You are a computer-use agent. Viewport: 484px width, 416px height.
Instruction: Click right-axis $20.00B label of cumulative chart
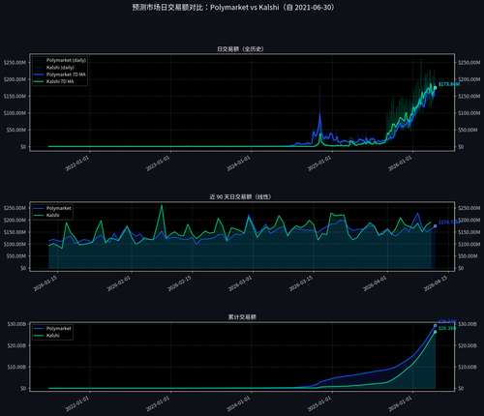click(468, 345)
